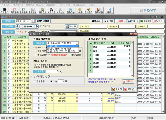Screen dimensions: 166x120
Task: Select the 전체 radio in 검침구분
Action: point(18,32)
